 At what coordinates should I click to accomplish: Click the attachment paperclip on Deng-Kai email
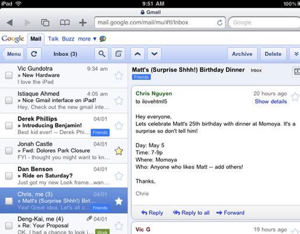89,218
